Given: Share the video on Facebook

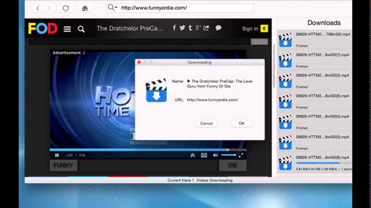Looking at the screenshot, I should [174, 28].
